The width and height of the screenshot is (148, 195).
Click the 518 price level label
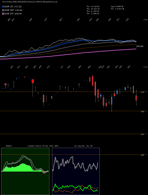[x=143, y=92]
